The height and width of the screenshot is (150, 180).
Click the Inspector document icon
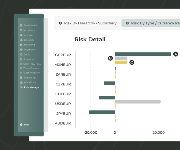(21, 59)
